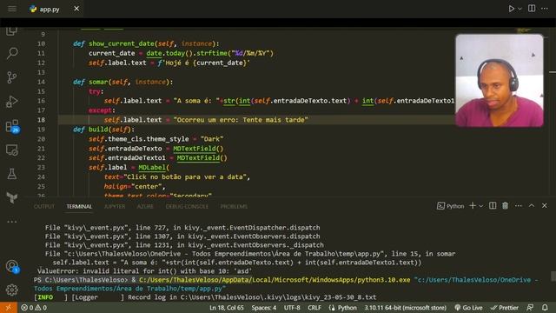Kill the terminal with trash icon
This screenshot has width=556, height=313.
pyautogui.click(x=505, y=206)
